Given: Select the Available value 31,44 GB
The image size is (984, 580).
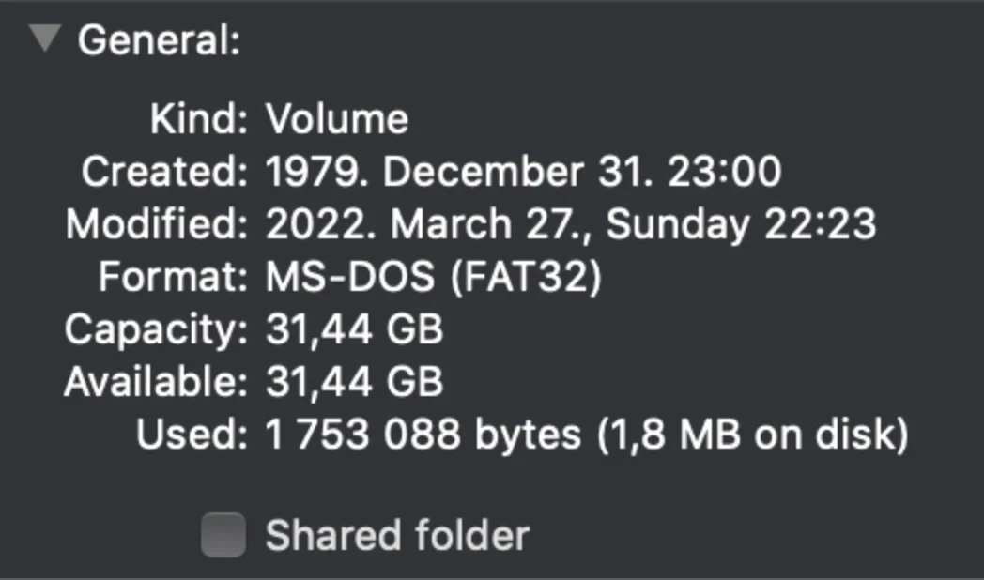Looking at the screenshot, I should coord(355,382).
